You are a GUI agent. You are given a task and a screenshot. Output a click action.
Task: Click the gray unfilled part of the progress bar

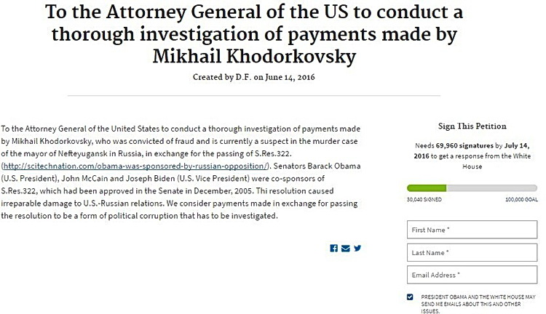tap(491, 188)
